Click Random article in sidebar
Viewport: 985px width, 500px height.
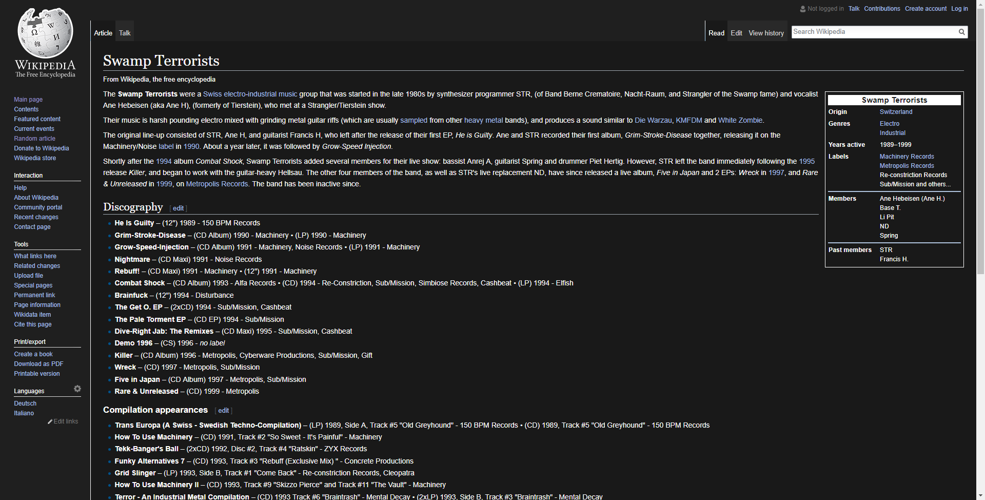point(34,139)
